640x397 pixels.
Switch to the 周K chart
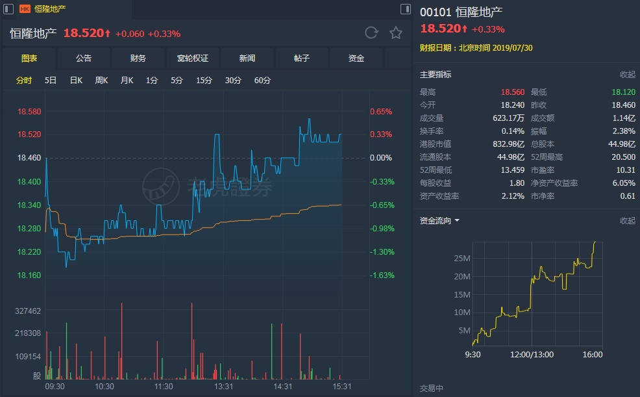(x=101, y=81)
